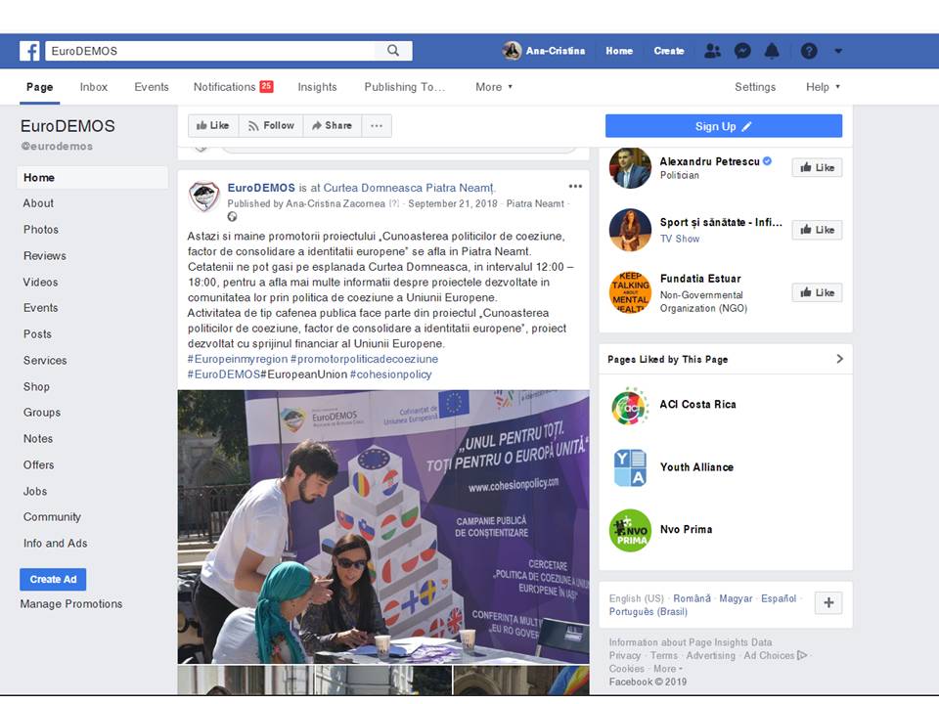Open Services in the left sidebar
The height and width of the screenshot is (704, 939).
[x=45, y=361]
